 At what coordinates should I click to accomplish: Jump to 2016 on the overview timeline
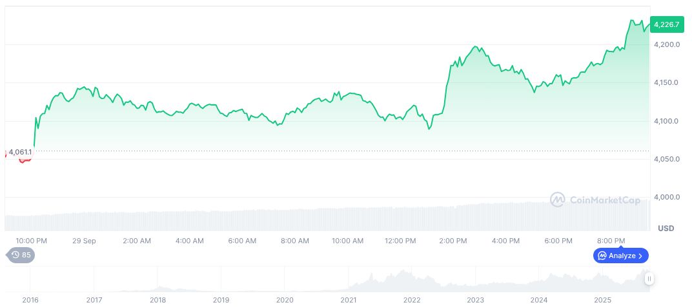[30, 300]
